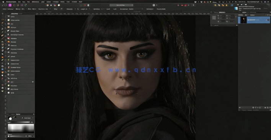The image size is (271, 140).
Task: Open the Layer menu
Action: click(x=43, y=2)
